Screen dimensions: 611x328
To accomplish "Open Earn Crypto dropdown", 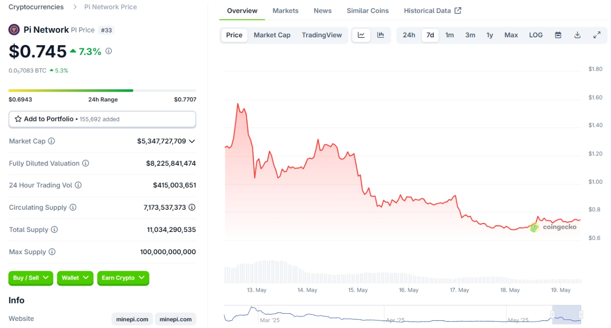I will 123,278.
